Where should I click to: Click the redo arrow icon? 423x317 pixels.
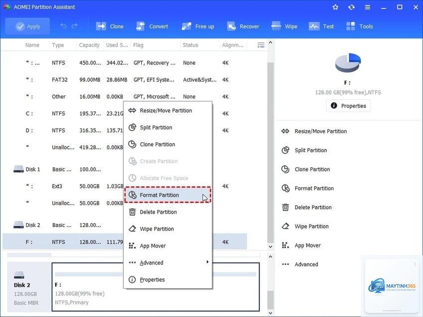pyautogui.click(x=75, y=26)
